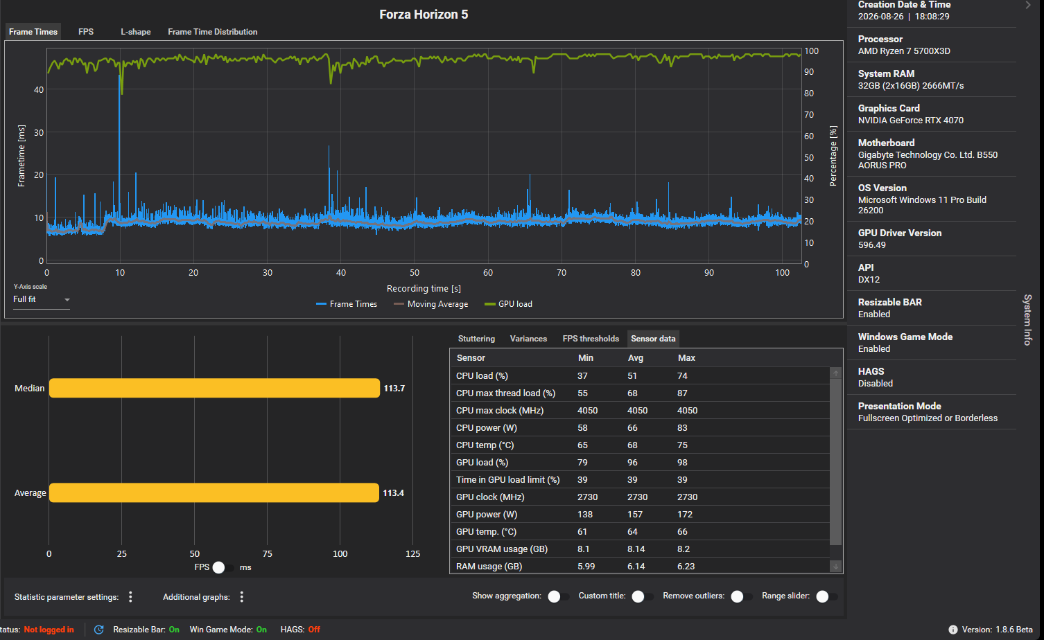1044x640 pixels.
Task: Click the vertical System Info side tab
Action: coord(1028,320)
